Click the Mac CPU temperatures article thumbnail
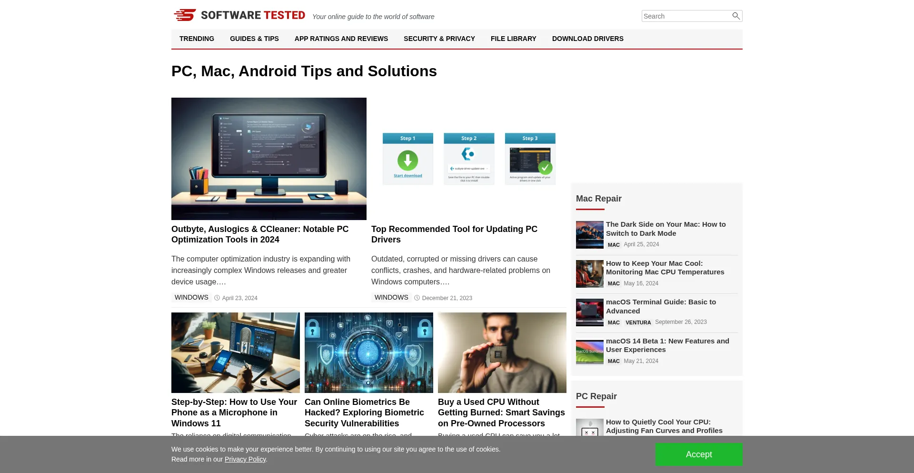The width and height of the screenshot is (914, 473). point(590,274)
